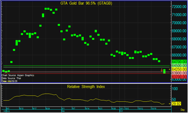Select the 10/12 date axis label
The width and height of the screenshot is (188, 113).
click(141, 108)
